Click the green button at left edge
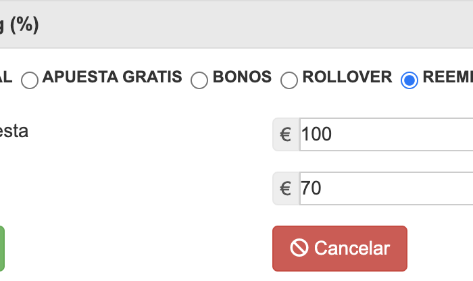The width and height of the screenshot is (473, 281). click(x=1, y=248)
